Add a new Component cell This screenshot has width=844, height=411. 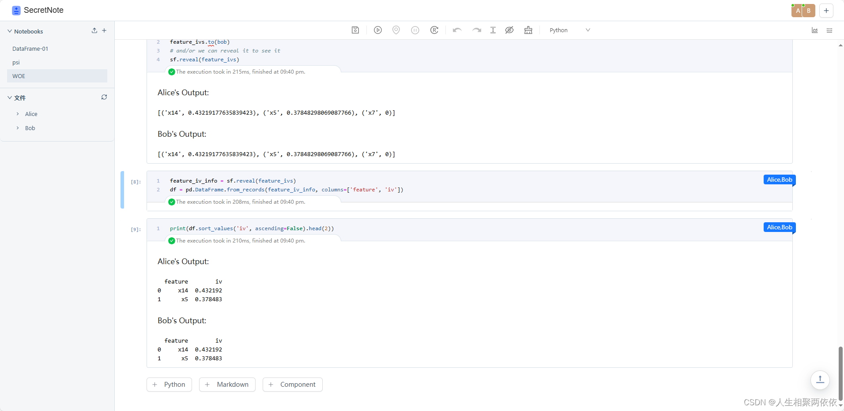[x=293, y=385]
